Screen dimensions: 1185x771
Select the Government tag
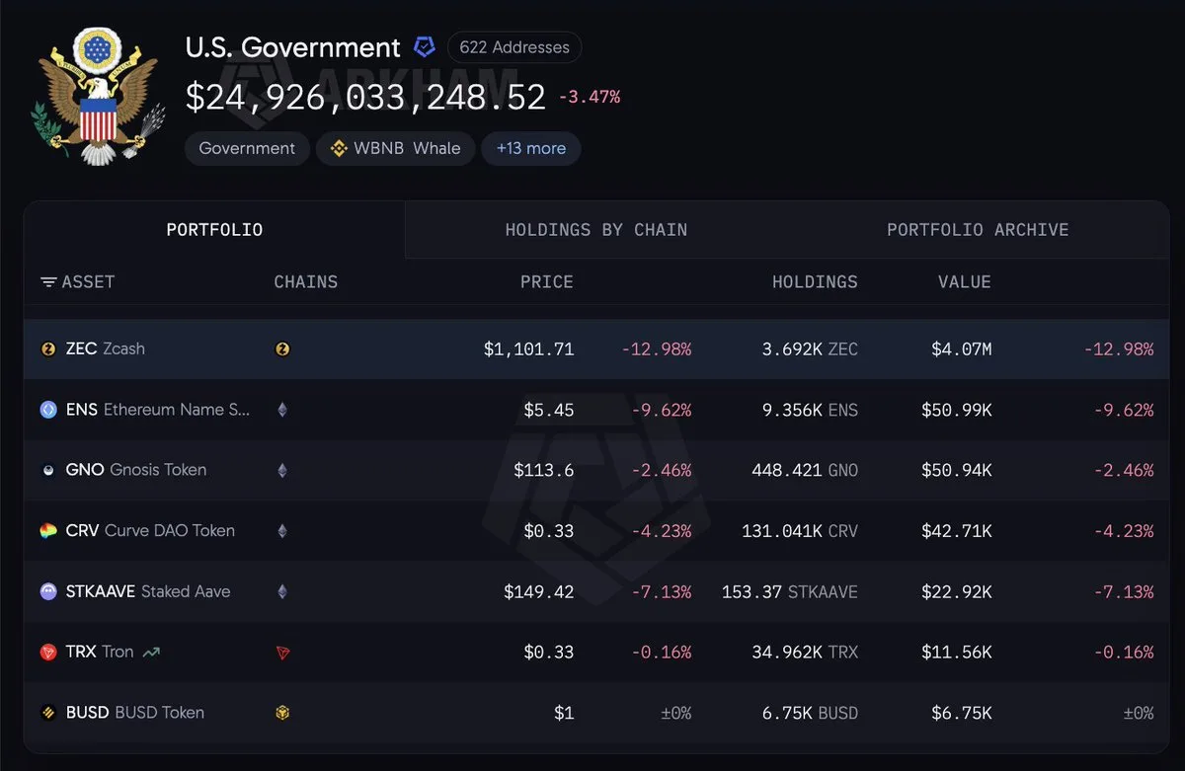pyautogui.click(x=247, y=148)
